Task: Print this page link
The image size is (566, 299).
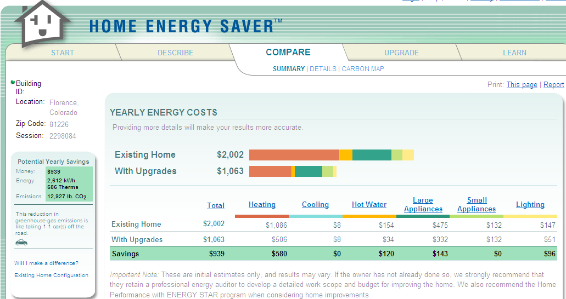Action: tap(522, 84)
